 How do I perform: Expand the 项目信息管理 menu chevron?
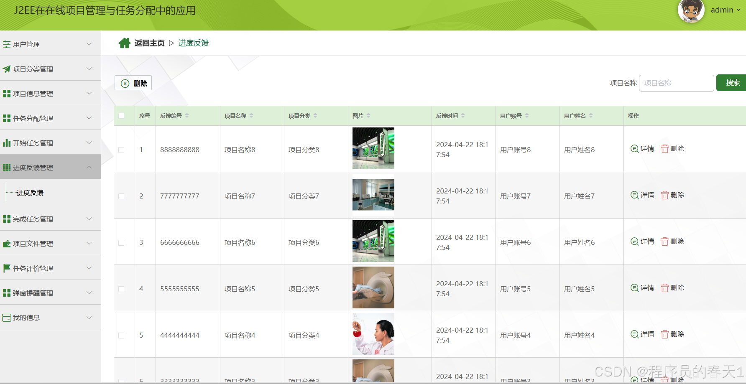coord(89,93)
